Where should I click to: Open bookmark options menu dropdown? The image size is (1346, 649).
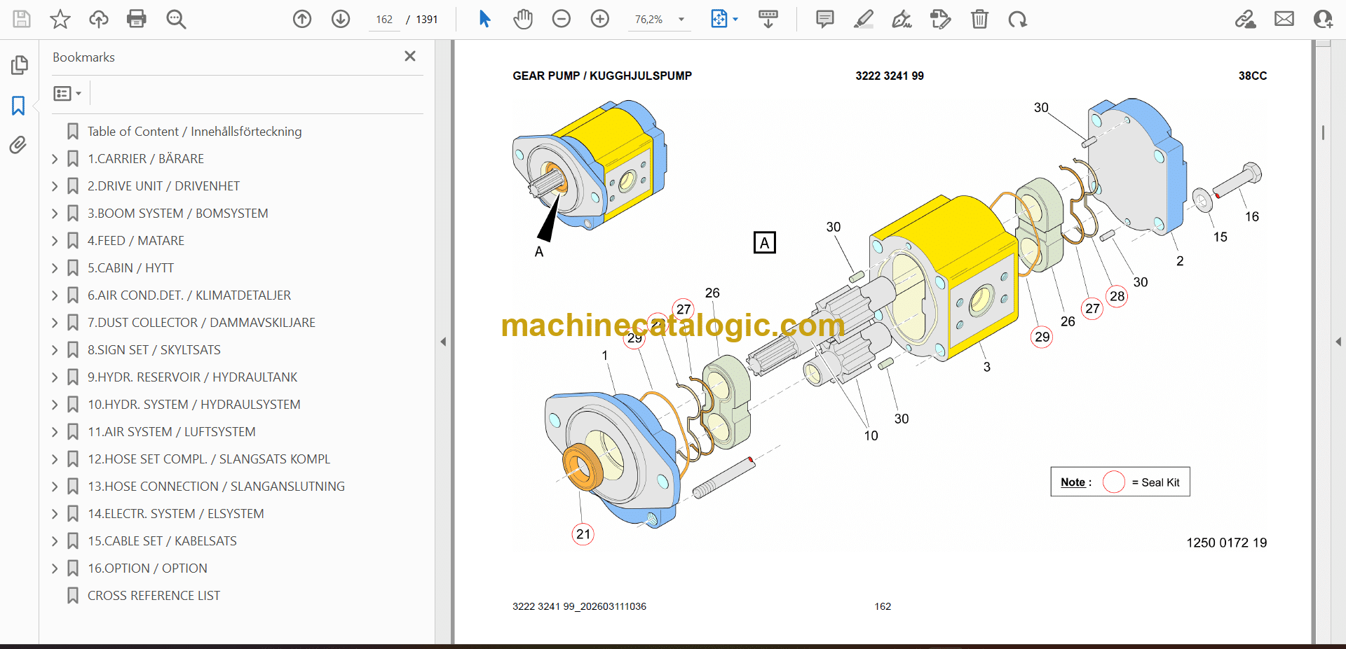click(67, 93)
